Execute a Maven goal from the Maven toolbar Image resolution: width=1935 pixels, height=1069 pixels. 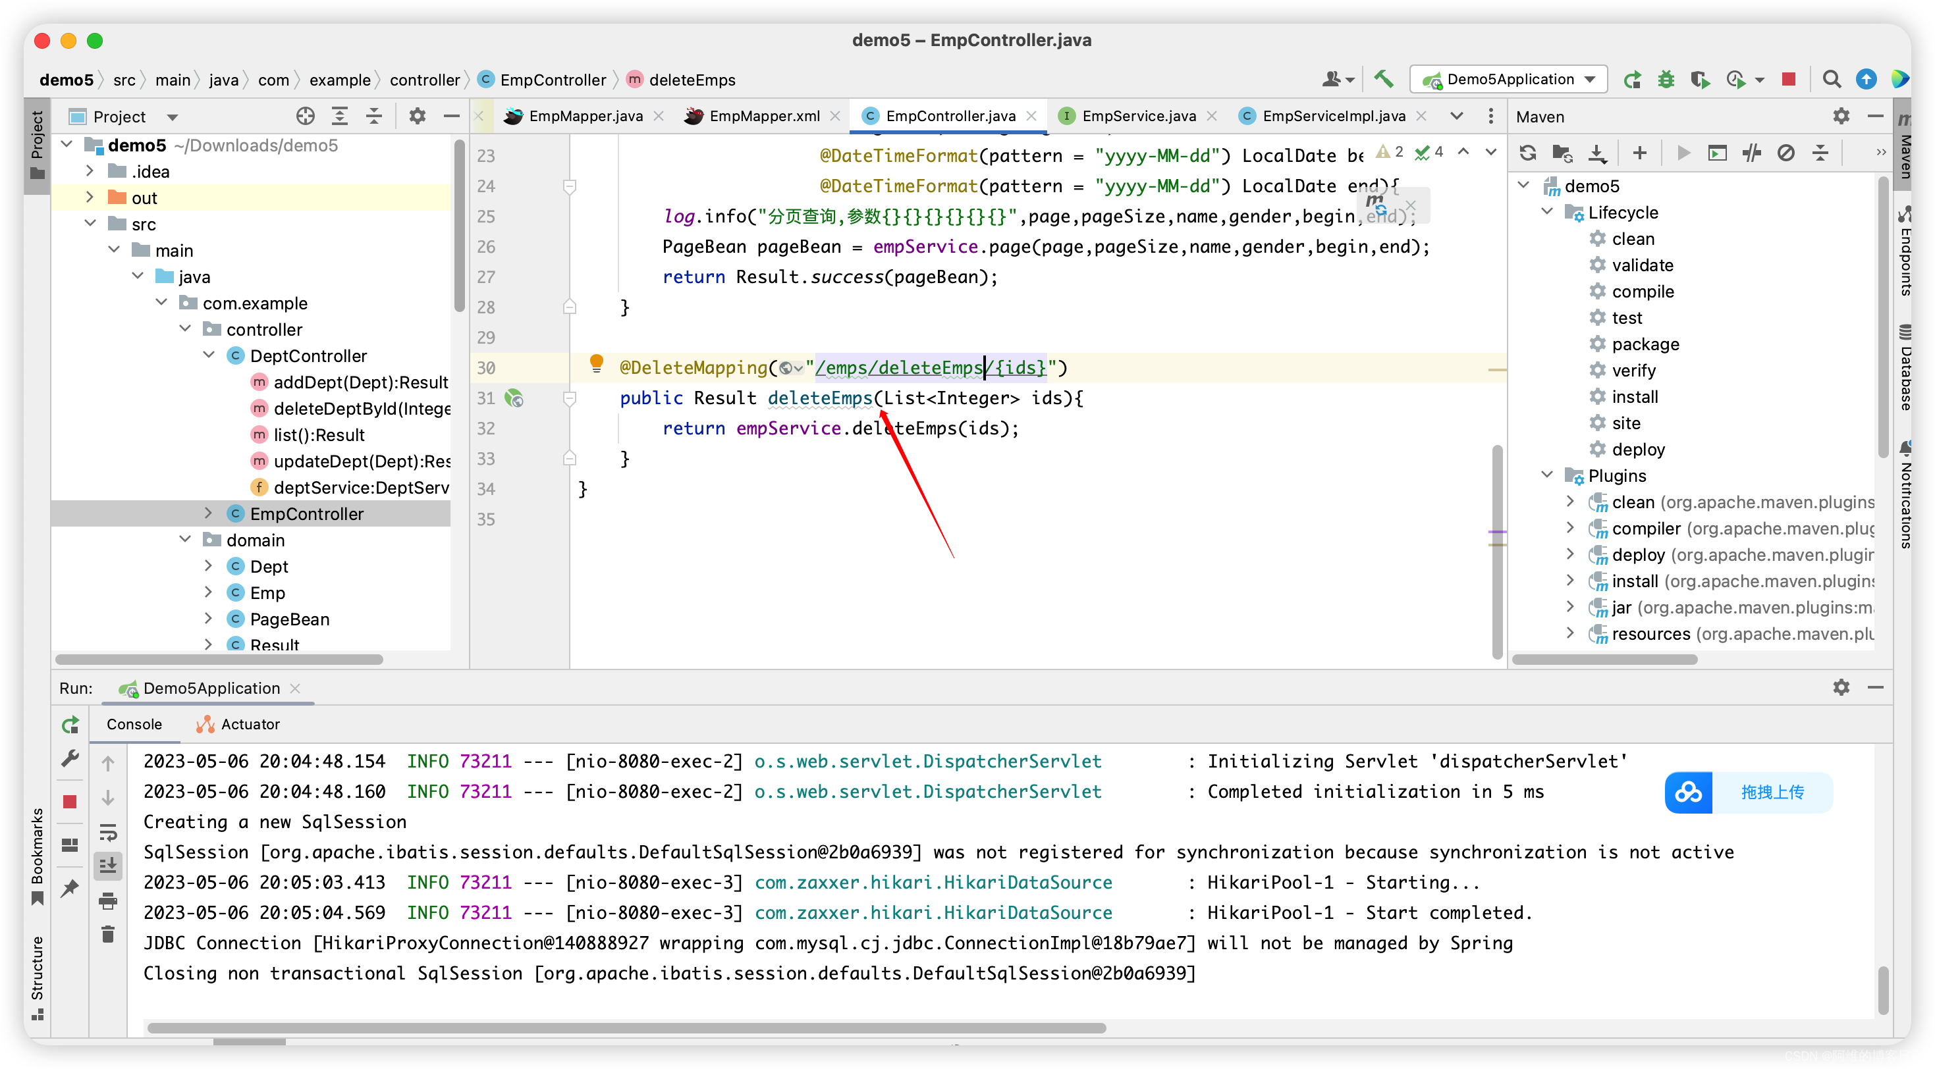1717,153
